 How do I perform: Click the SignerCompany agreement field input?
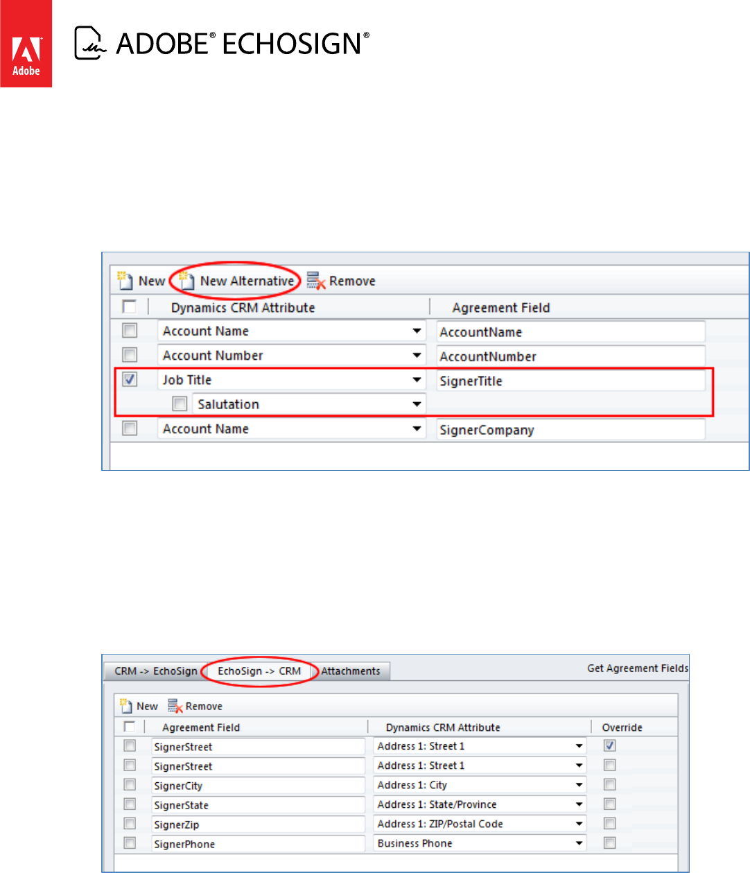tap(570, 430)
